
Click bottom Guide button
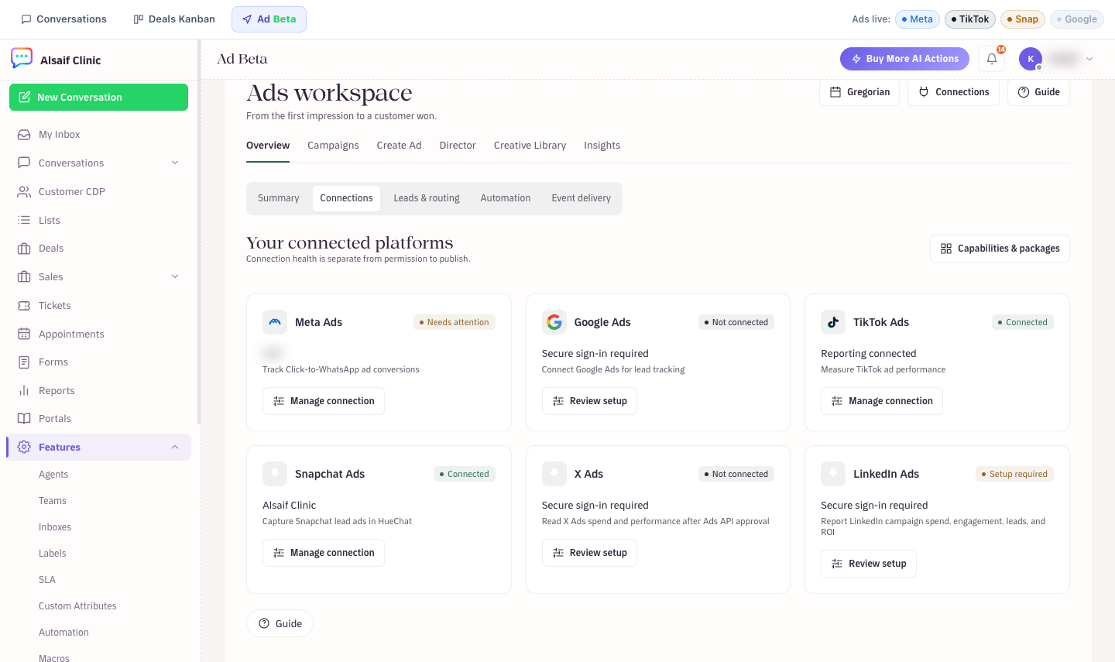click(x=280, y=623)
